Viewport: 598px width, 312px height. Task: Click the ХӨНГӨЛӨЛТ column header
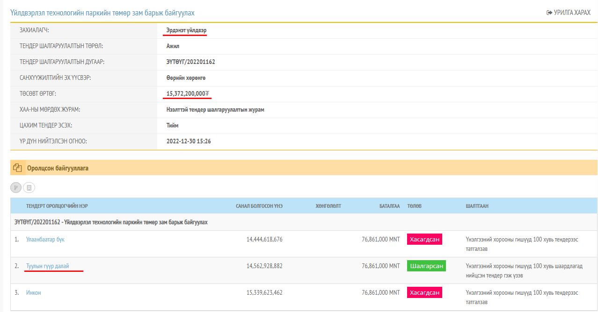pyautogui.click(x=328, y=206)
